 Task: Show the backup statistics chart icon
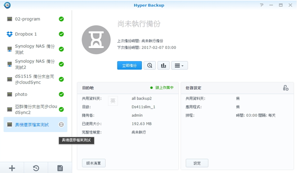[163, 65]
